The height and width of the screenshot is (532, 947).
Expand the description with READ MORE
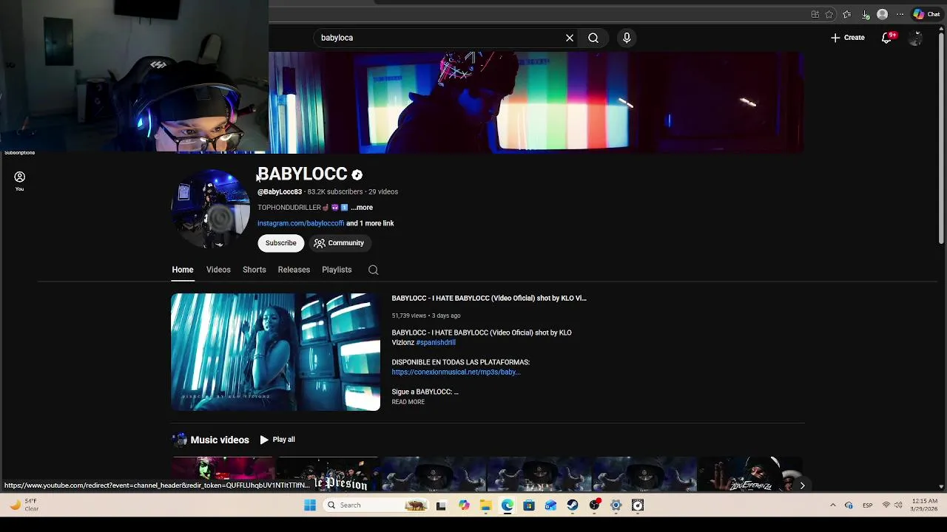[408, 402]
